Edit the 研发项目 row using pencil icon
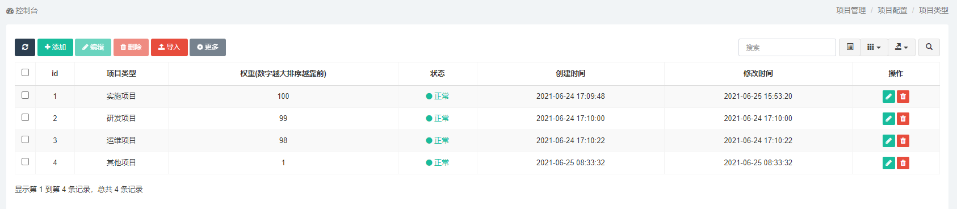Screen dimensions: 957x209 pyautogui.click(x=889, y=119)
